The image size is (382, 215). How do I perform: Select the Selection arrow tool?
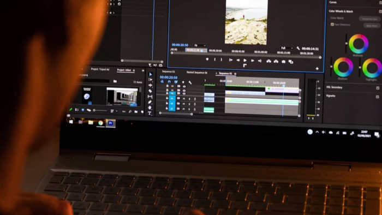pos(150,74)
